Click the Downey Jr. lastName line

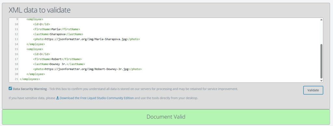59,64
